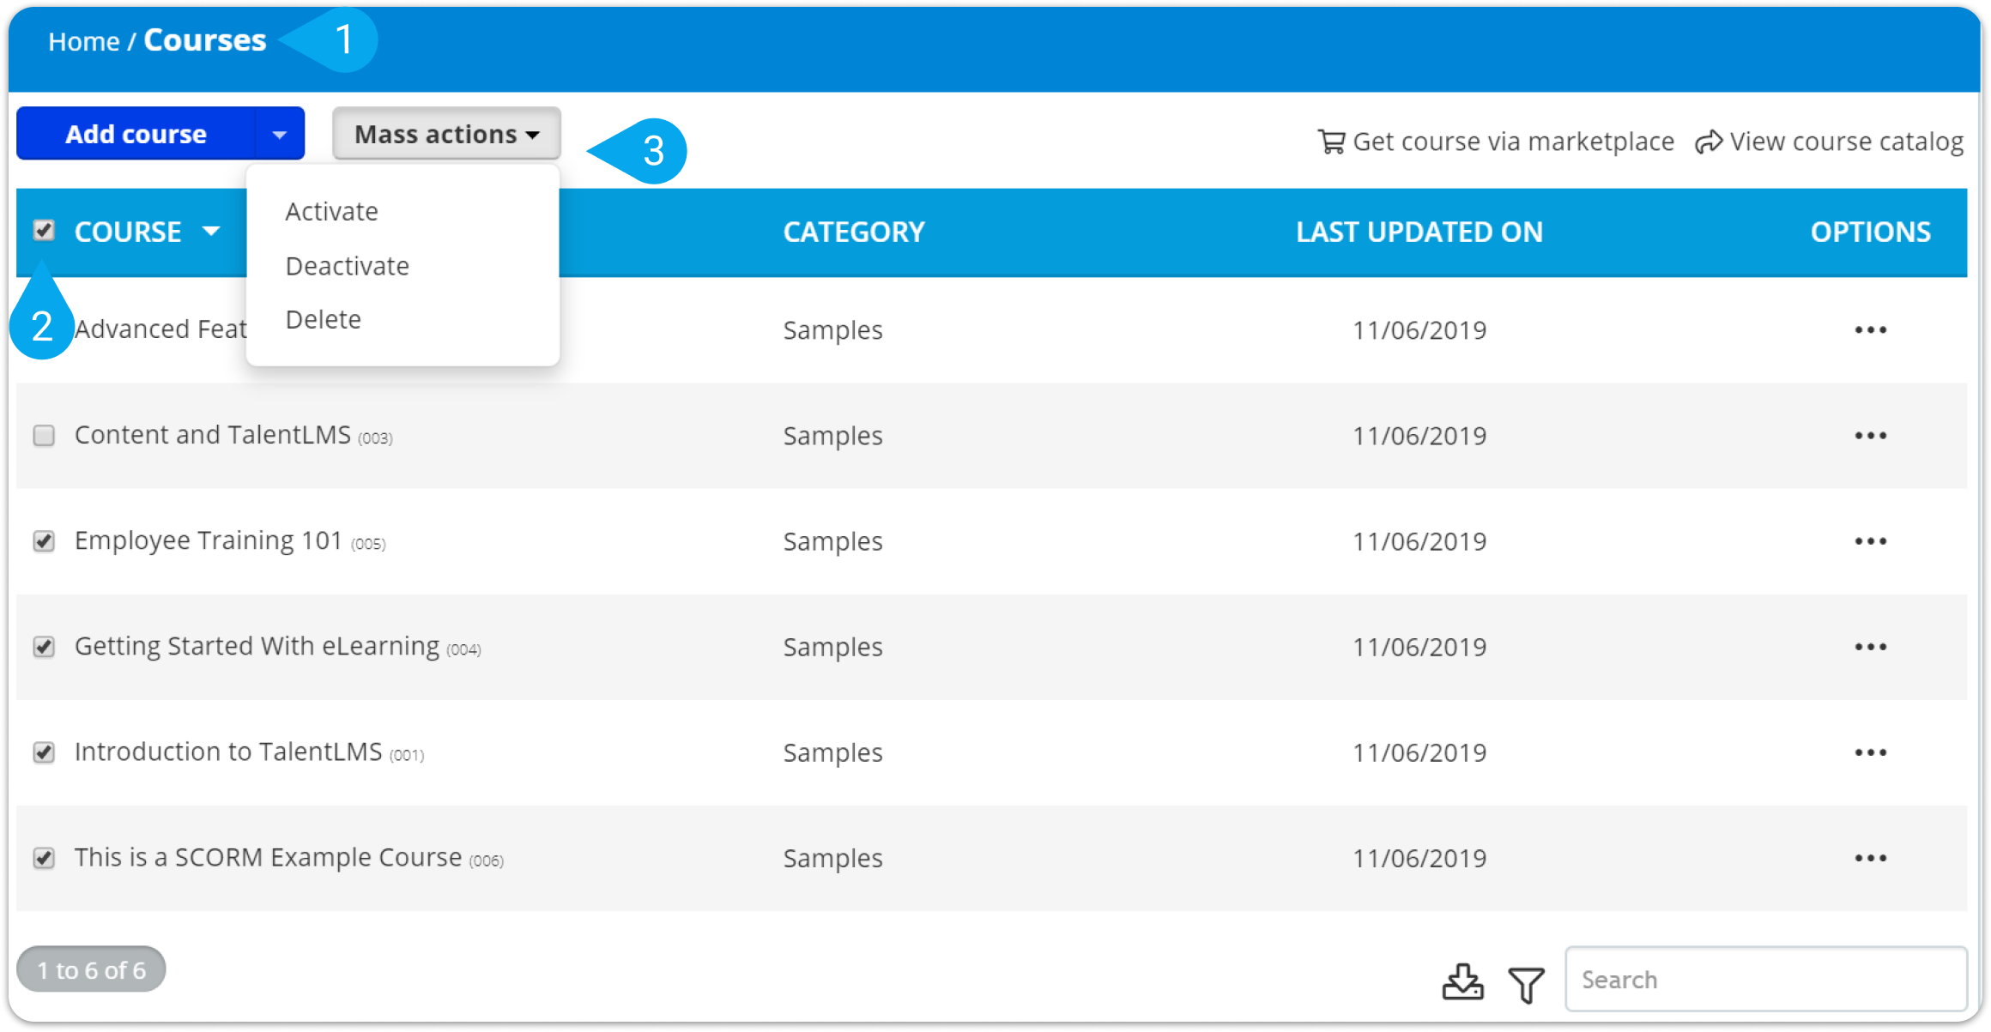Open options dots for Advanced Features course
This screenshot has width=1991, height=1032.
1870,330
